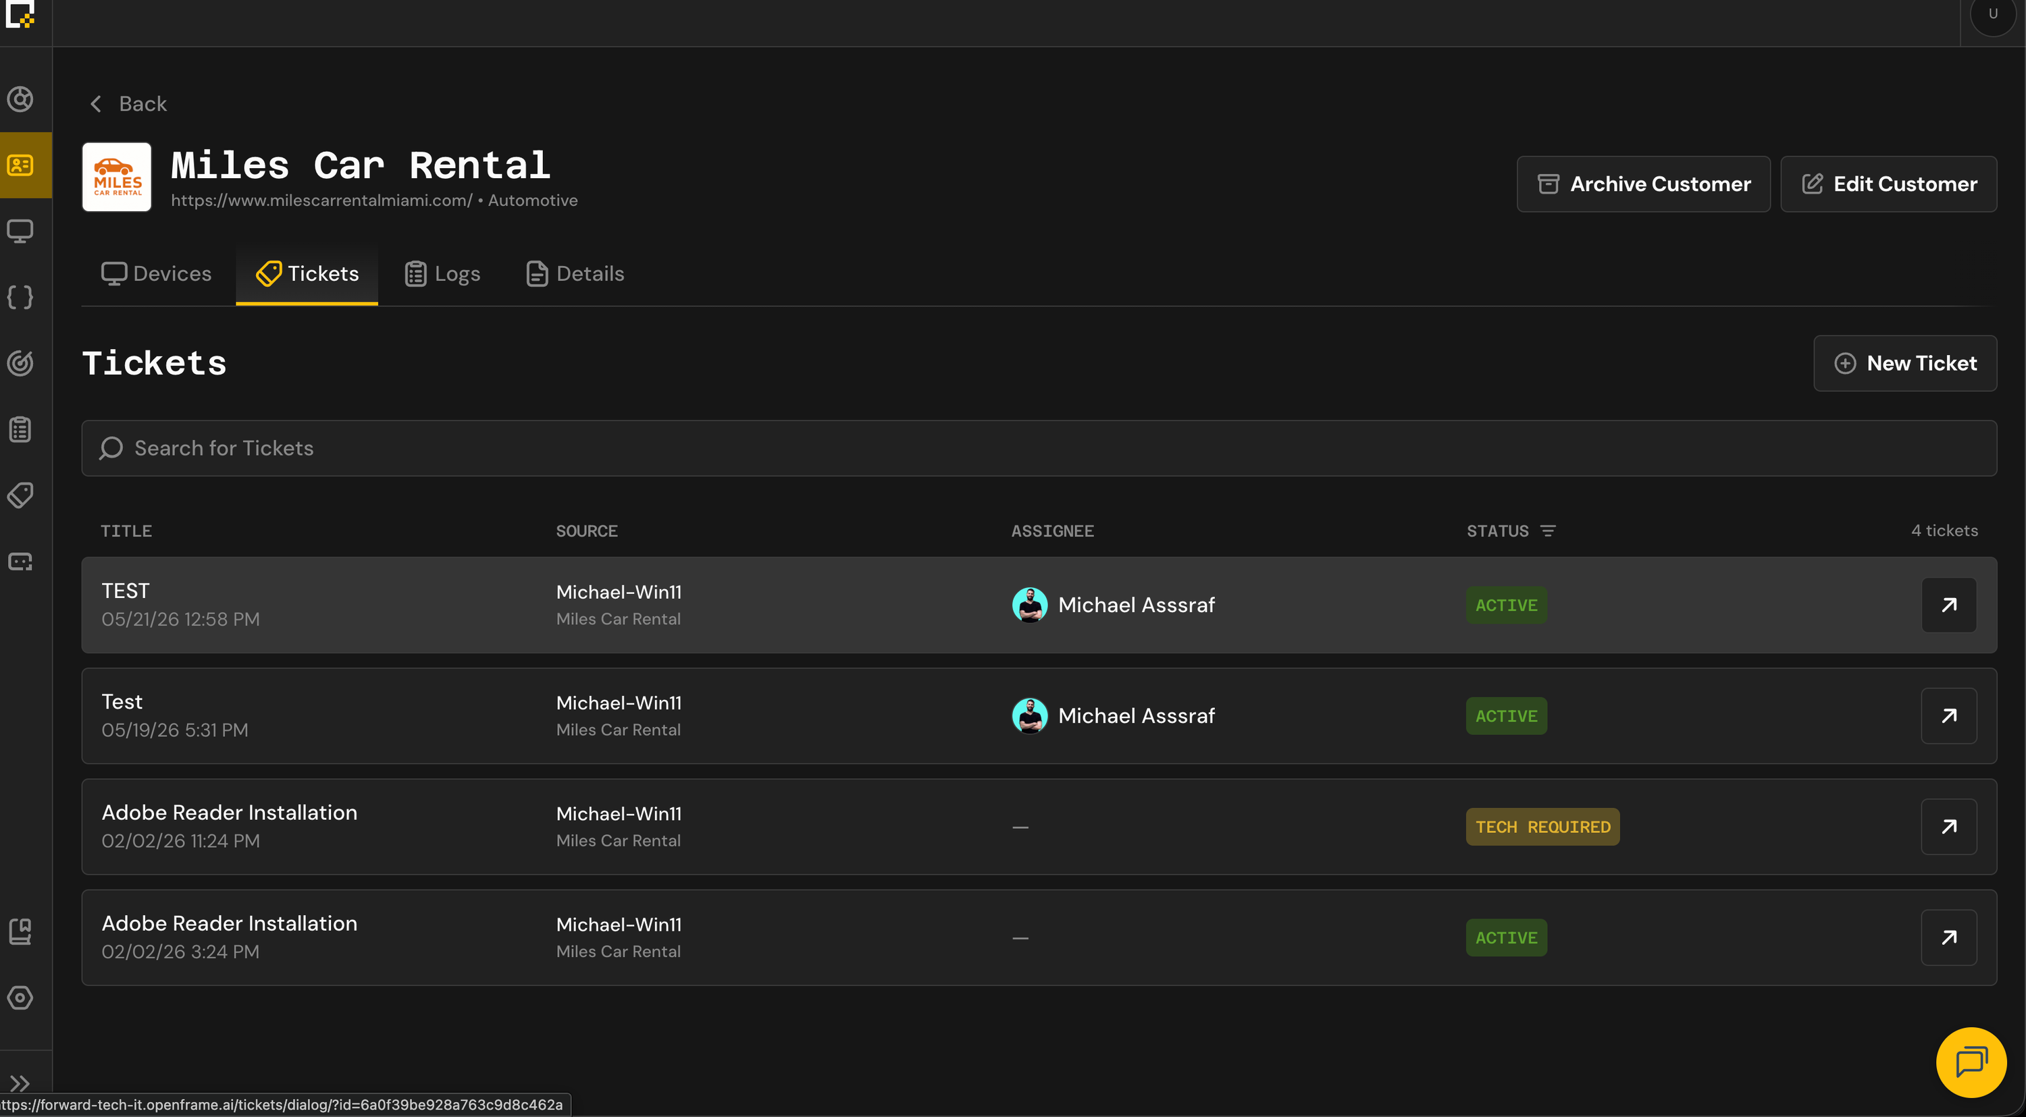Select the Tickets tab

click(x=307, y=273)
